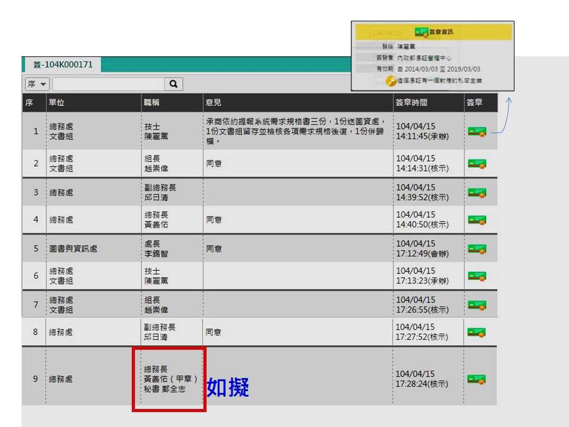The height and width of the screenshot is (427, 569).
Task: Click validity period text in signature popup
Action: pyautogui.click(x=439, y=69)
